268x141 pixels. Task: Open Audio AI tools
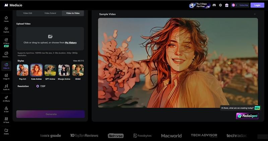point(6,87)
